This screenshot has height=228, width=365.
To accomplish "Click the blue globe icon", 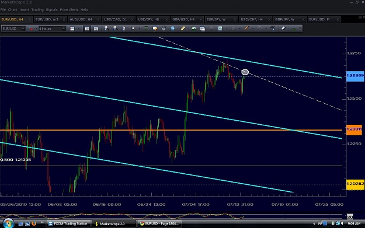I will tap(173, 29).
